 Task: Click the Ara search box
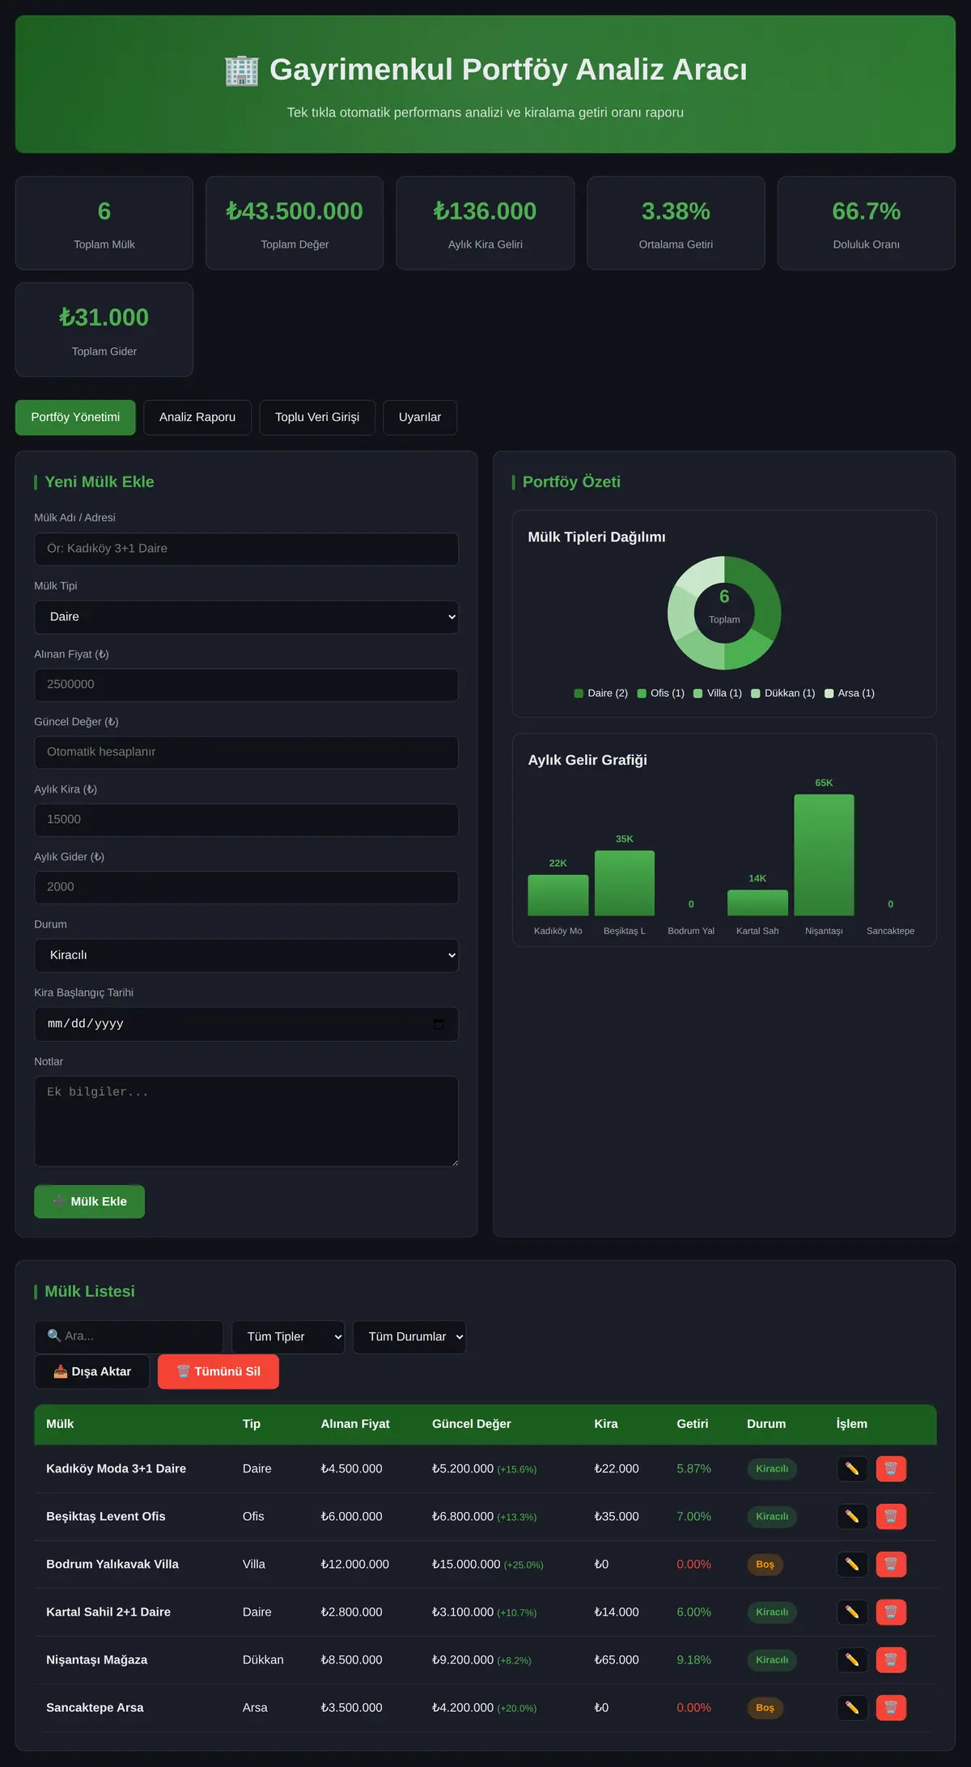[129, 1336]
